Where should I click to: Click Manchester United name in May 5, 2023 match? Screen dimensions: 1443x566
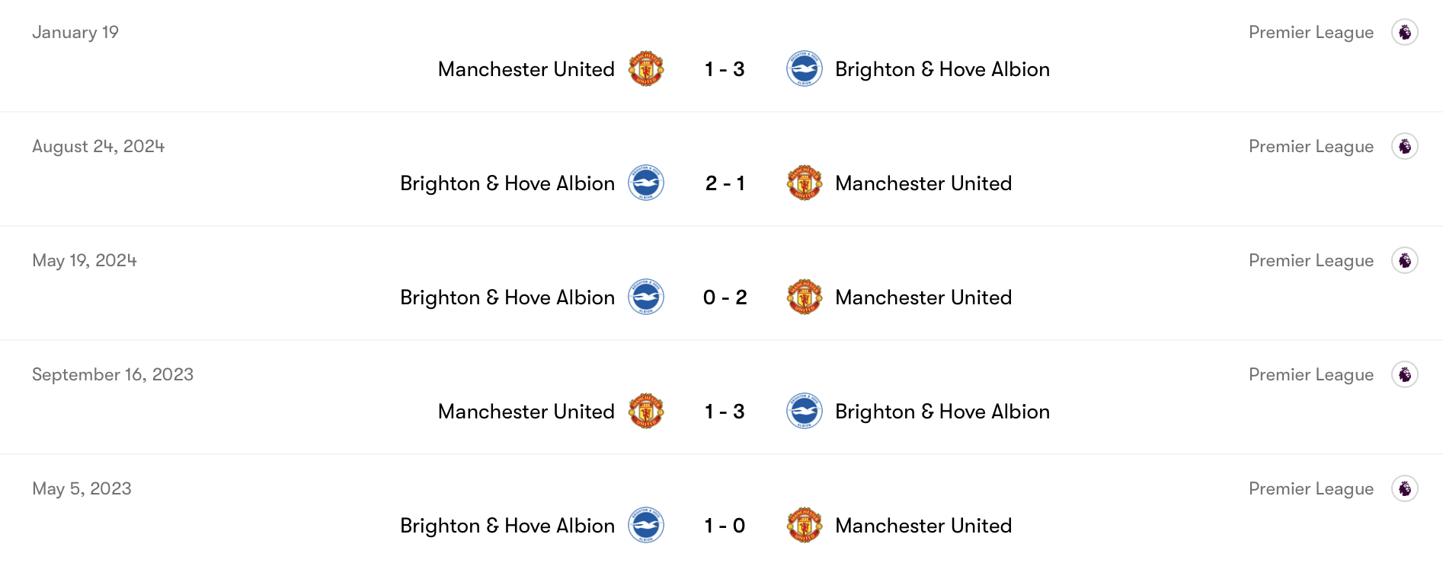923,526
